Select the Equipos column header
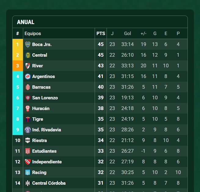 (33, 34)
